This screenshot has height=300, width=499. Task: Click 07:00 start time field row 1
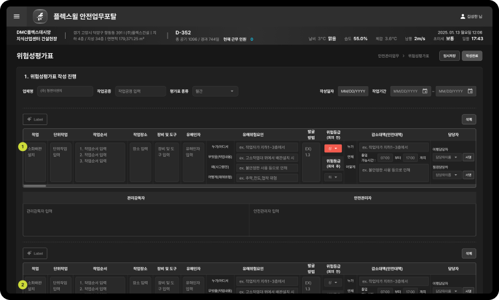coord(385,158)
